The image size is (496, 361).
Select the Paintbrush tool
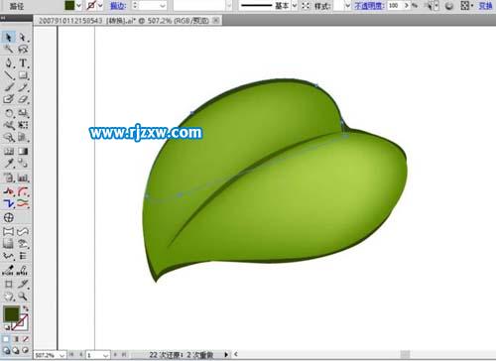[9, 87]
